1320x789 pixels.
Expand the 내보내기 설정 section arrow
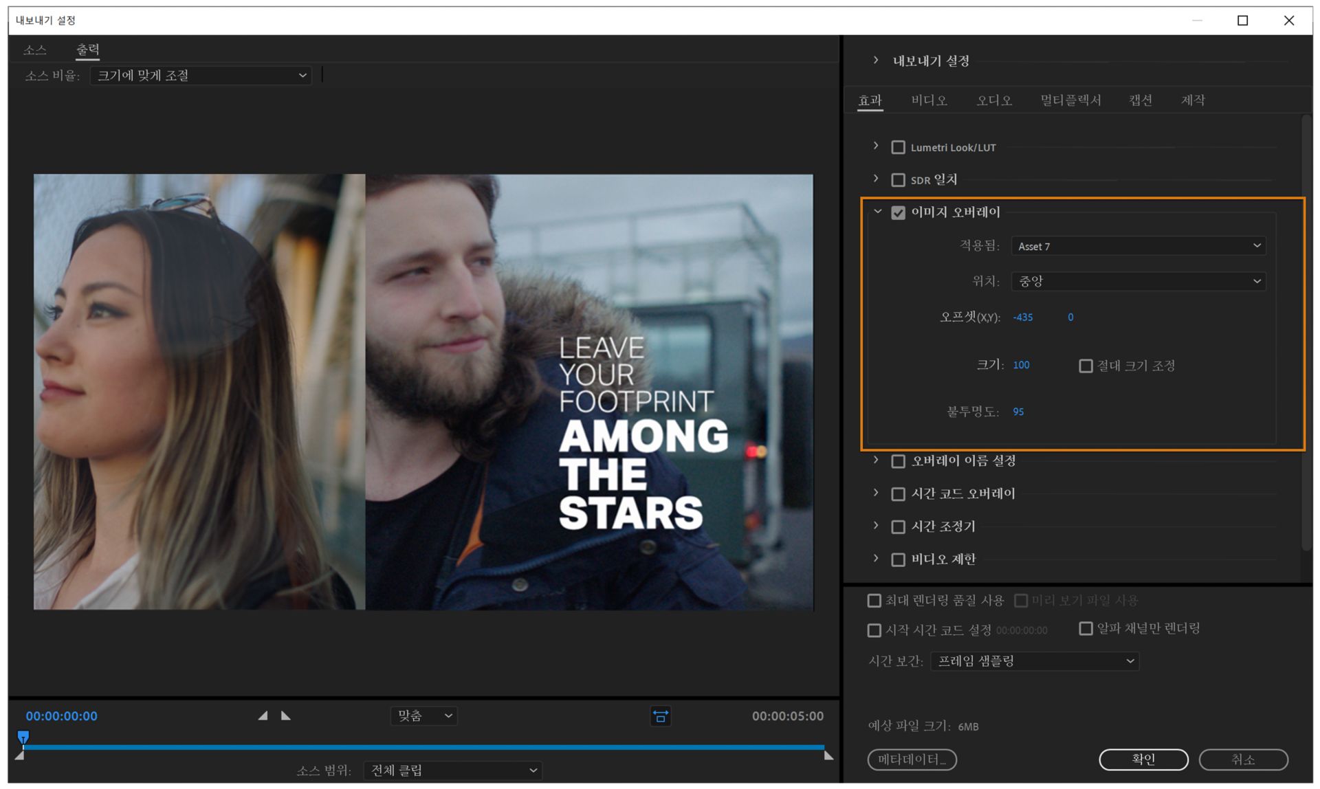coord(875,60)
